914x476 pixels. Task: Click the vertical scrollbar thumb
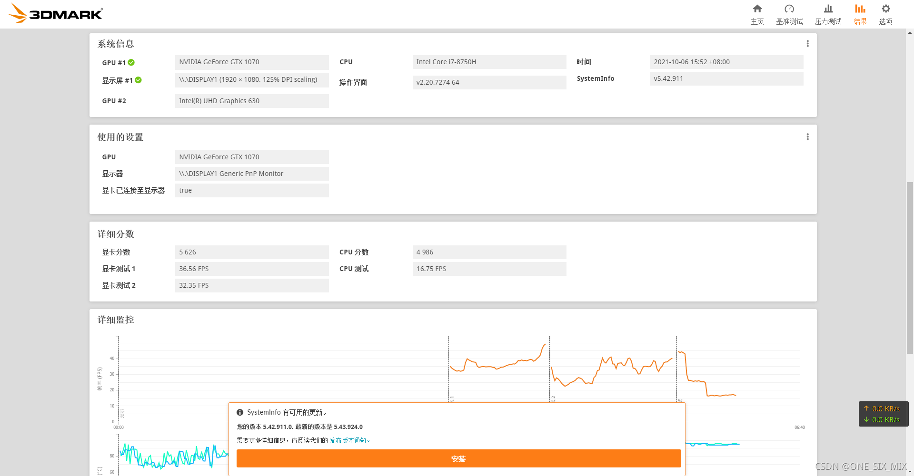[910, 268]
